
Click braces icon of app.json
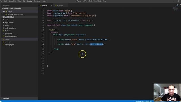pyautogui.click(x=3, y=42)
